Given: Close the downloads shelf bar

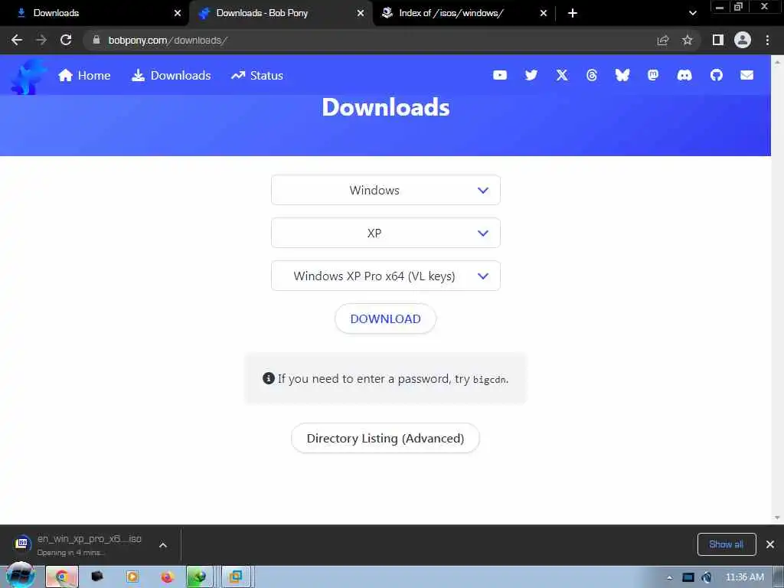Looking at the screenshot, I should [x=770, y=544].
